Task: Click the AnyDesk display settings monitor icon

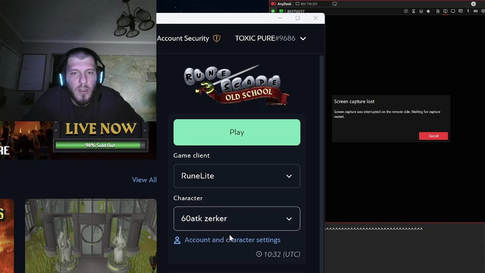Action: click(453, 11)
